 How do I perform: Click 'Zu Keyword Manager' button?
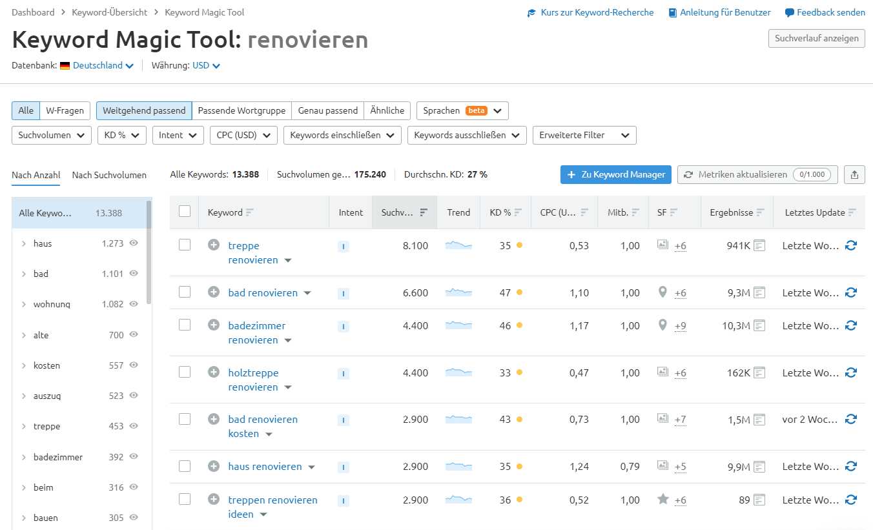[x=616, y=174]
